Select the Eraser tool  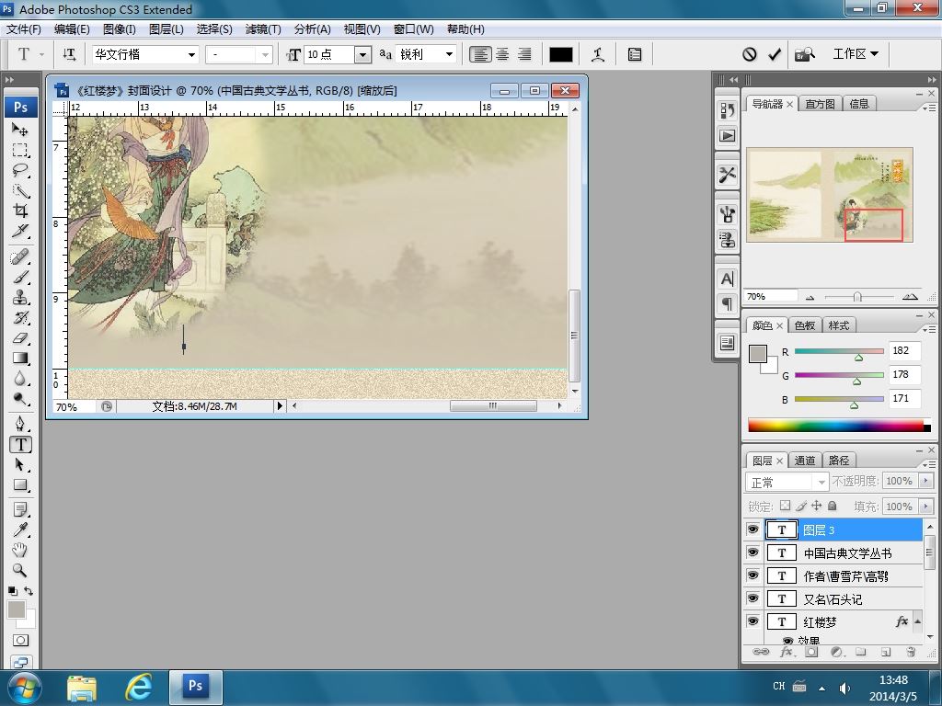pyautogui.click(x=20, y=338)
